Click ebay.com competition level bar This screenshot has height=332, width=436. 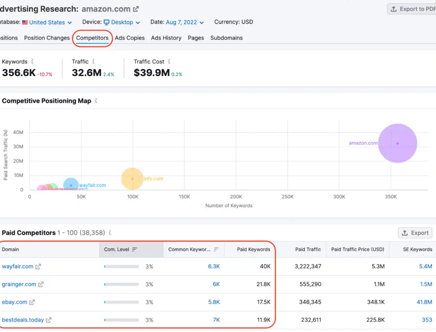pyautogui.click(x=122, y=302)
